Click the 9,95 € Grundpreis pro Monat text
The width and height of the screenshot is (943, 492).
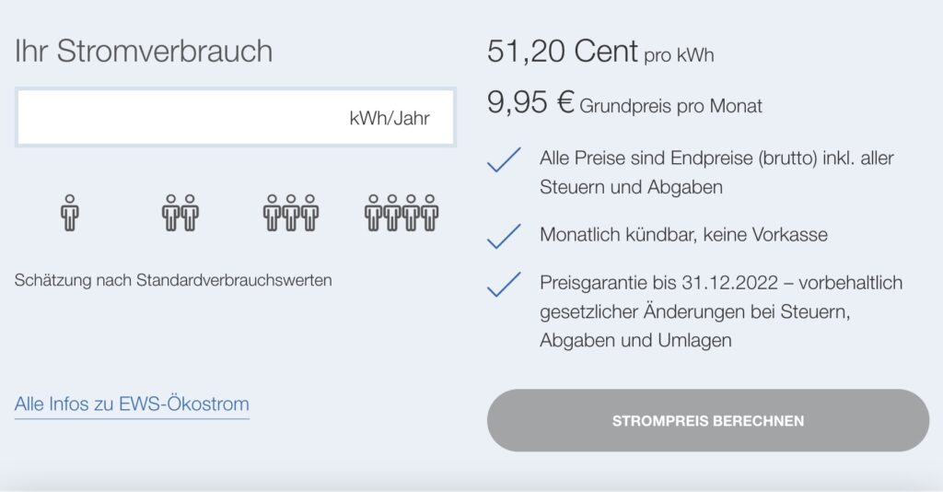point(624,103)
